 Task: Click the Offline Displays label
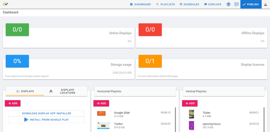(253, 33)
